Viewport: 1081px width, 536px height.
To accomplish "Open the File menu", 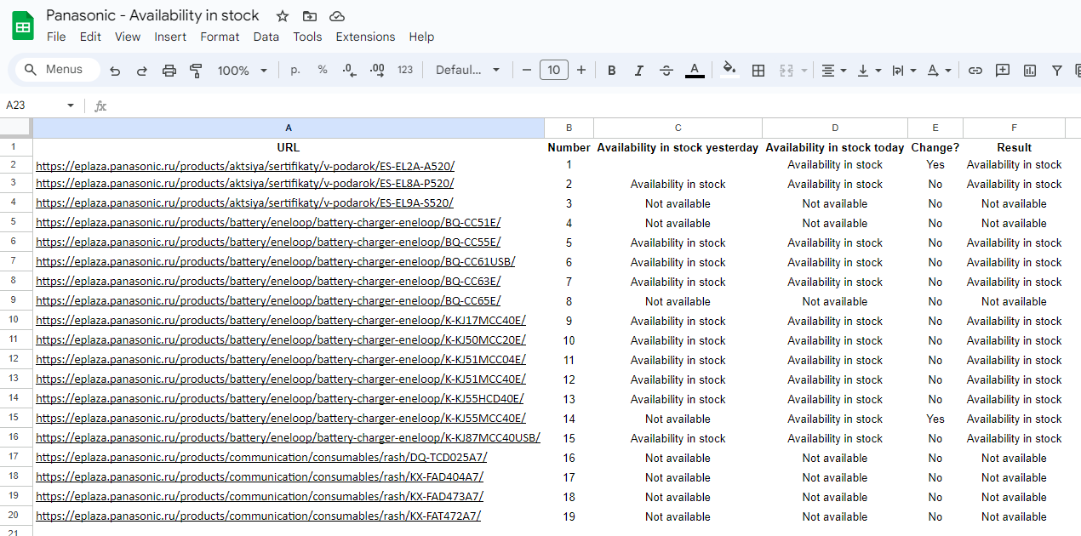I will pos(56,37).
